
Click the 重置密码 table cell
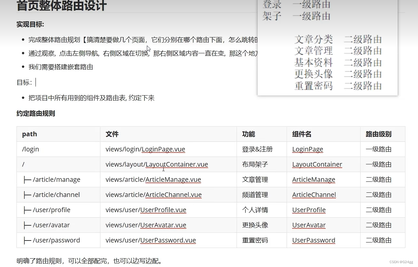coord(262,240)
